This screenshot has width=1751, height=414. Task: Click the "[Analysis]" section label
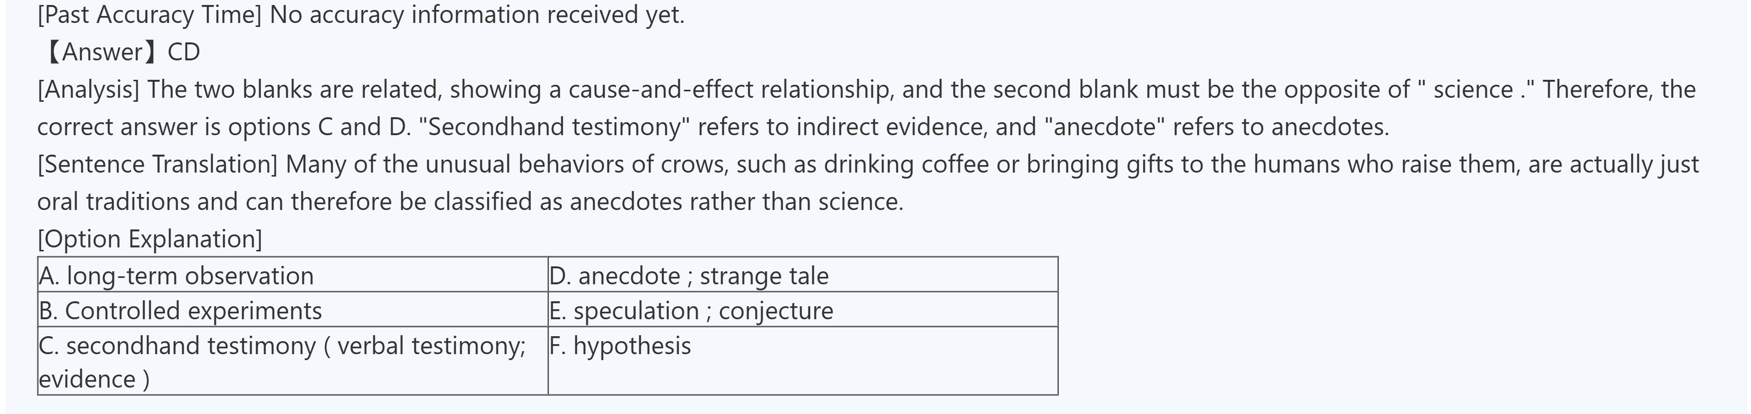(x=88, y=90)
